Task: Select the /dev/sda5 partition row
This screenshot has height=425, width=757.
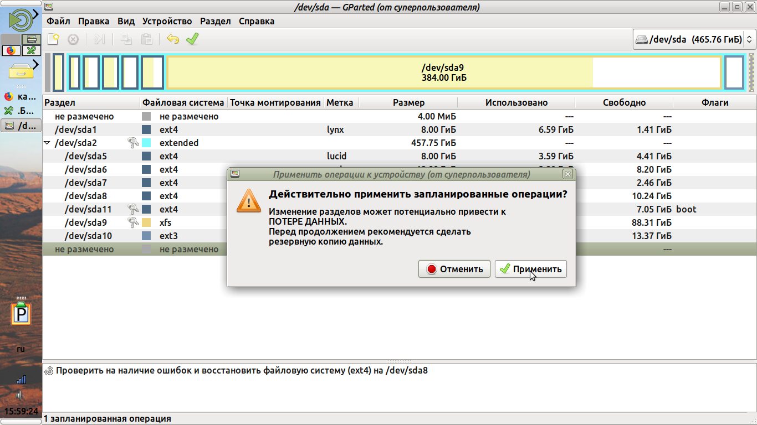Action: pos(400,156)
